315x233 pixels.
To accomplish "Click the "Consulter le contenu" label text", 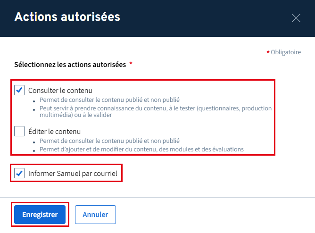I will coord(60,90).
